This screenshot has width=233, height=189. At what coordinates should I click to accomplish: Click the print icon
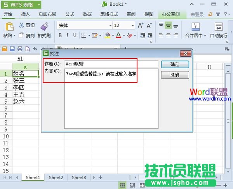point(20,49)
